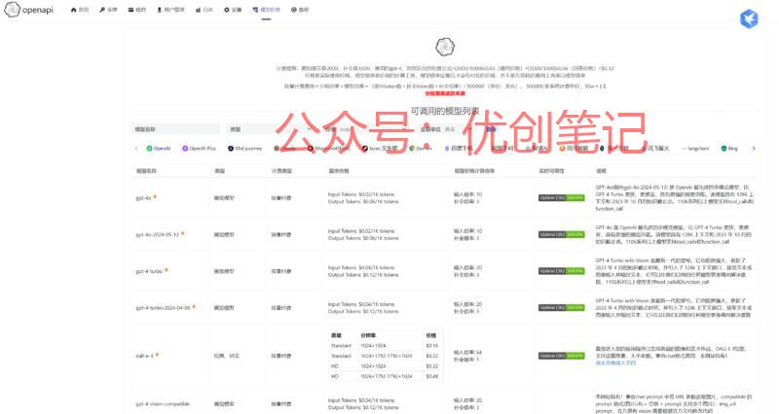Click the gpt-4-vision-compatible model name
The width and height of the screenshot is (779, 414).
click(163, 404)
